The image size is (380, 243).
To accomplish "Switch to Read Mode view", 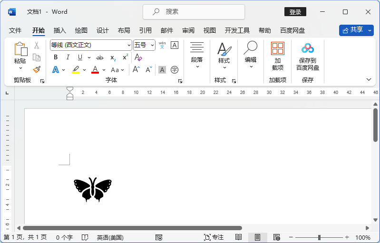I will click(238, 237).
